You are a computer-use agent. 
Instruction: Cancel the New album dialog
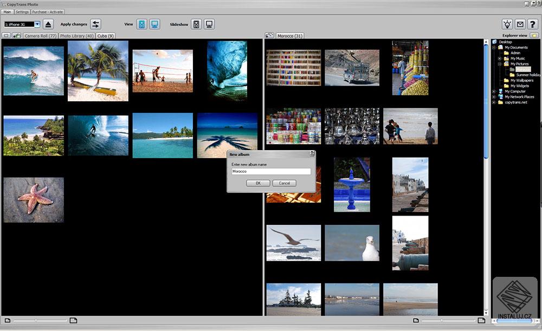[x=284, y=183]
